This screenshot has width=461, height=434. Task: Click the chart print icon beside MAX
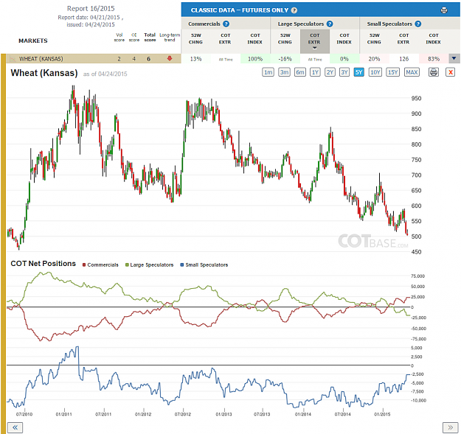click(x=434, y=72)
